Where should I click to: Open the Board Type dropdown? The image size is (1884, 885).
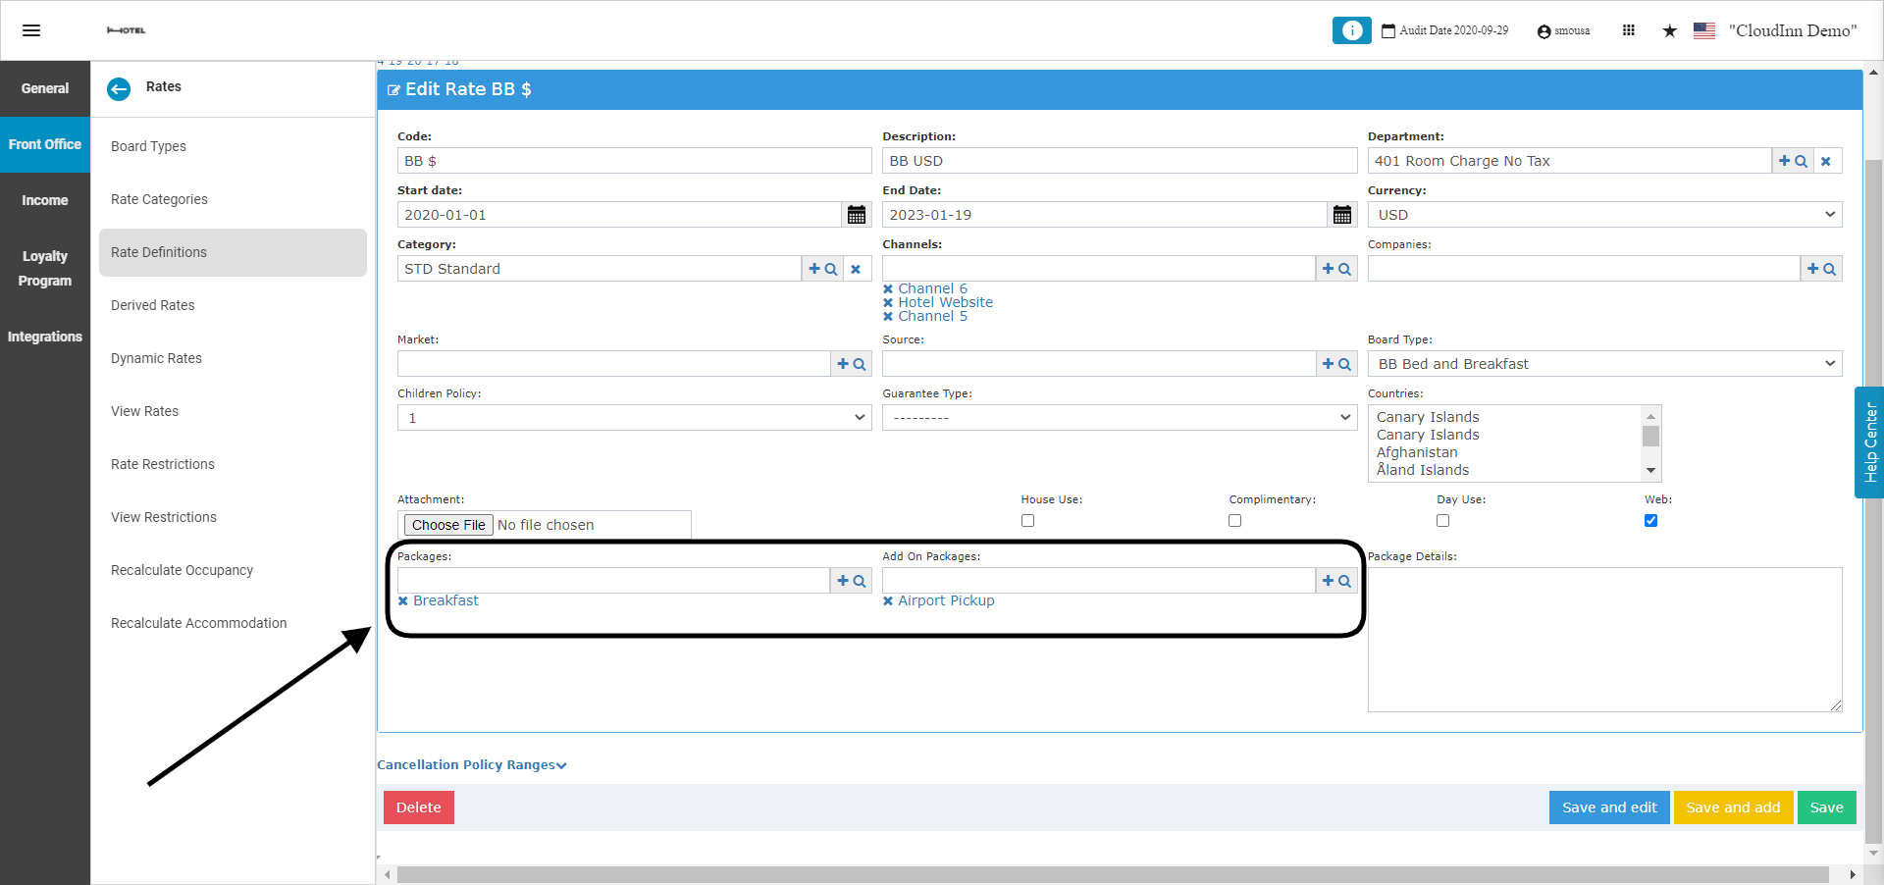pos(1604,364)
